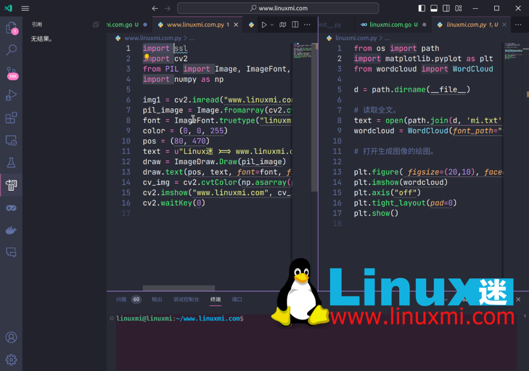
Task: Open the Docker view
Action: [x=11, y=230]
